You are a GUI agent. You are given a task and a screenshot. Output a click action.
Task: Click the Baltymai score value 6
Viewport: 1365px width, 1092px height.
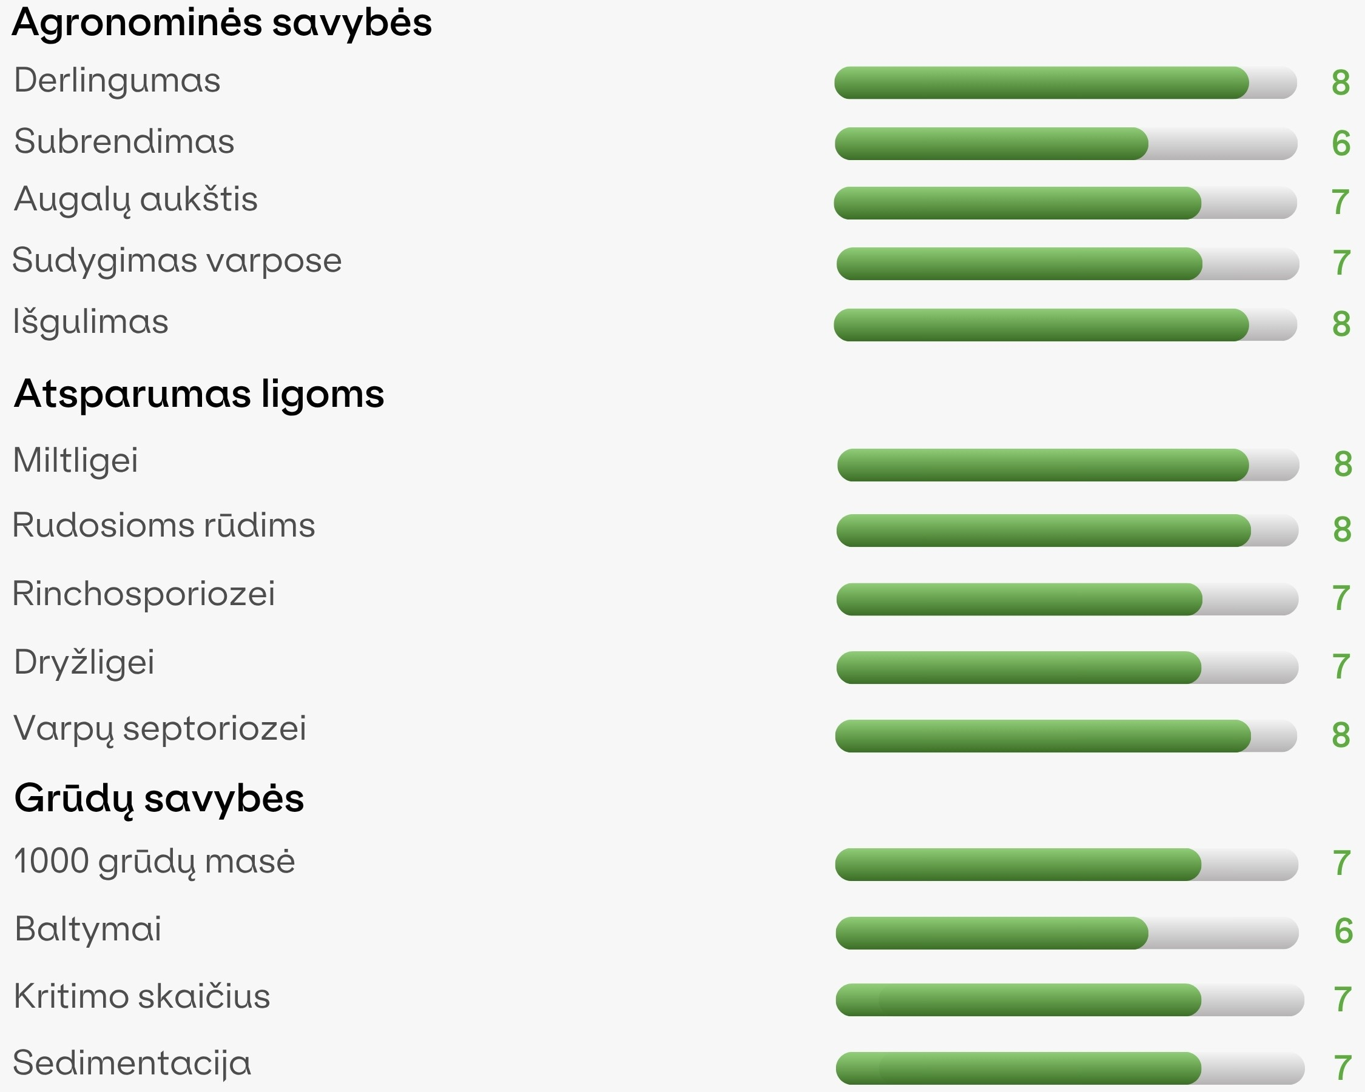coord(1344,931)
